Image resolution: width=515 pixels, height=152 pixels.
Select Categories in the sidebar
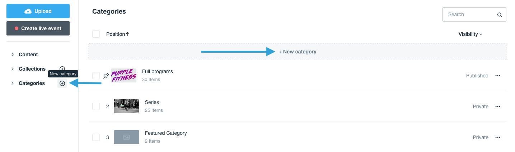(32, 83)
